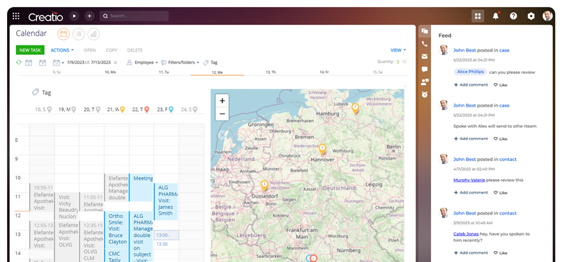Click the 7/9/2023 start date
The image size is (562, 262).
point(75,62)
